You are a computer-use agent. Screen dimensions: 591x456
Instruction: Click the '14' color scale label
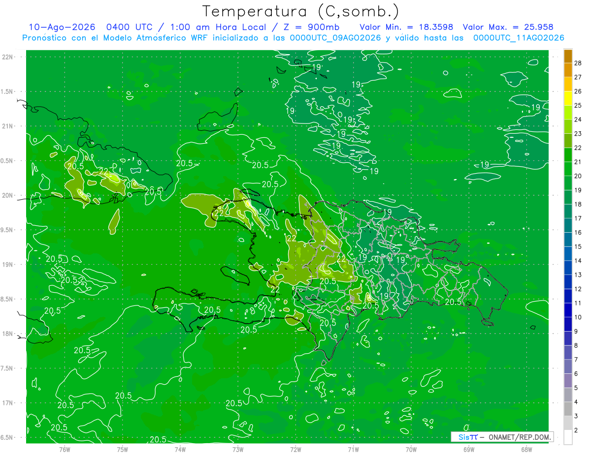point(578,261)
